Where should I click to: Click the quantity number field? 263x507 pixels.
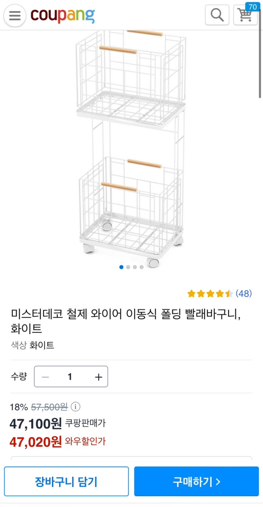[x=70, y=377]
